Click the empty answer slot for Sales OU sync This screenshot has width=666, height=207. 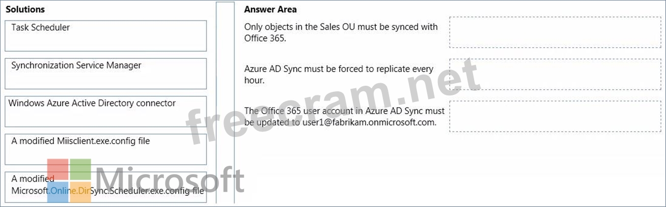pos(555,32)
